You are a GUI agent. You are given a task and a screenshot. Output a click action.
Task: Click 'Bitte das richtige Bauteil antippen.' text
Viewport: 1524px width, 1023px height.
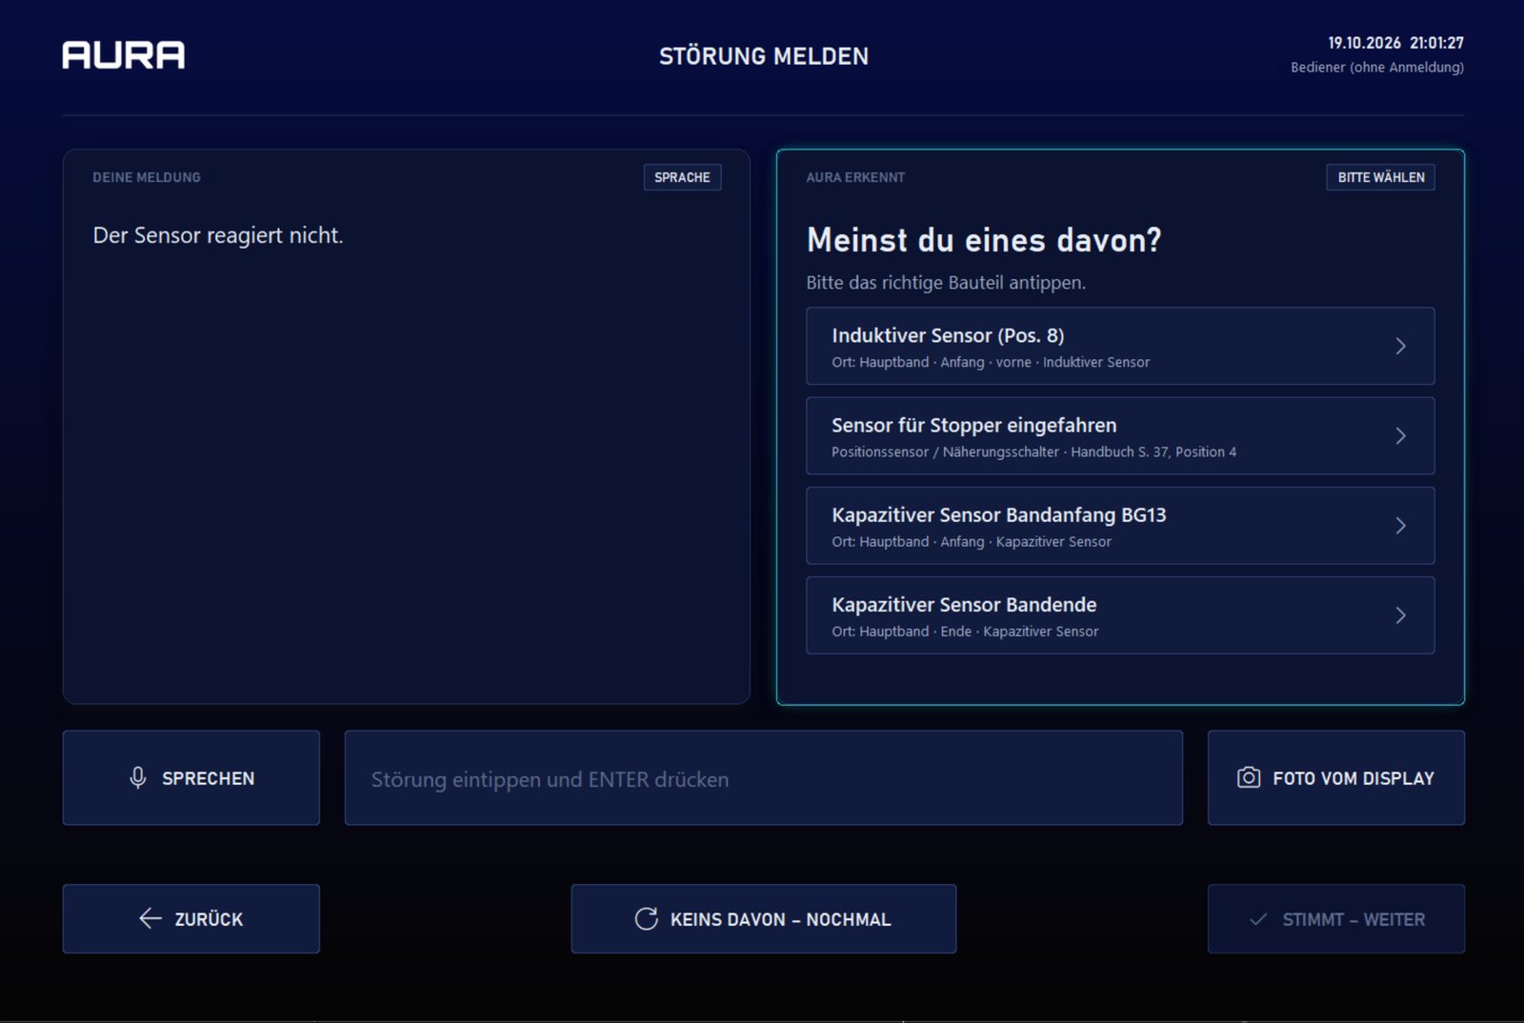tap(946, 282)
